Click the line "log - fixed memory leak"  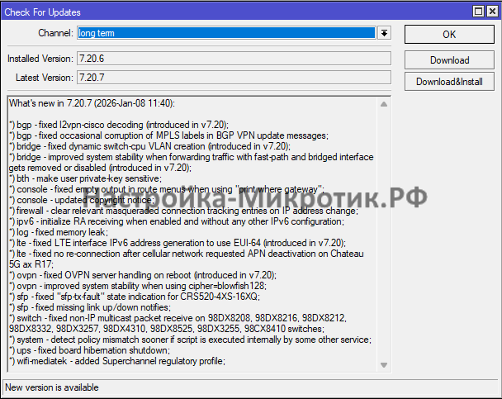point(59,232)
